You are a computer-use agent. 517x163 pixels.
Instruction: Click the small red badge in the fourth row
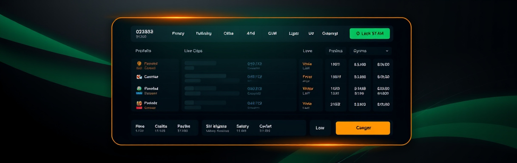tap(139, 108)
